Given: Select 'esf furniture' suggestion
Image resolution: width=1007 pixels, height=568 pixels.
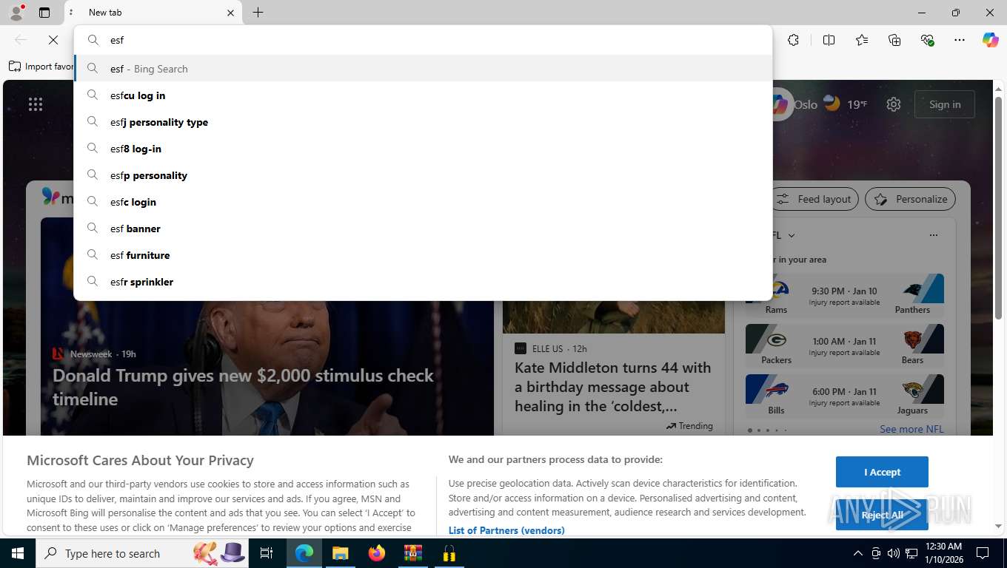Looking at the screenshot, I should (x=423, y=255).
